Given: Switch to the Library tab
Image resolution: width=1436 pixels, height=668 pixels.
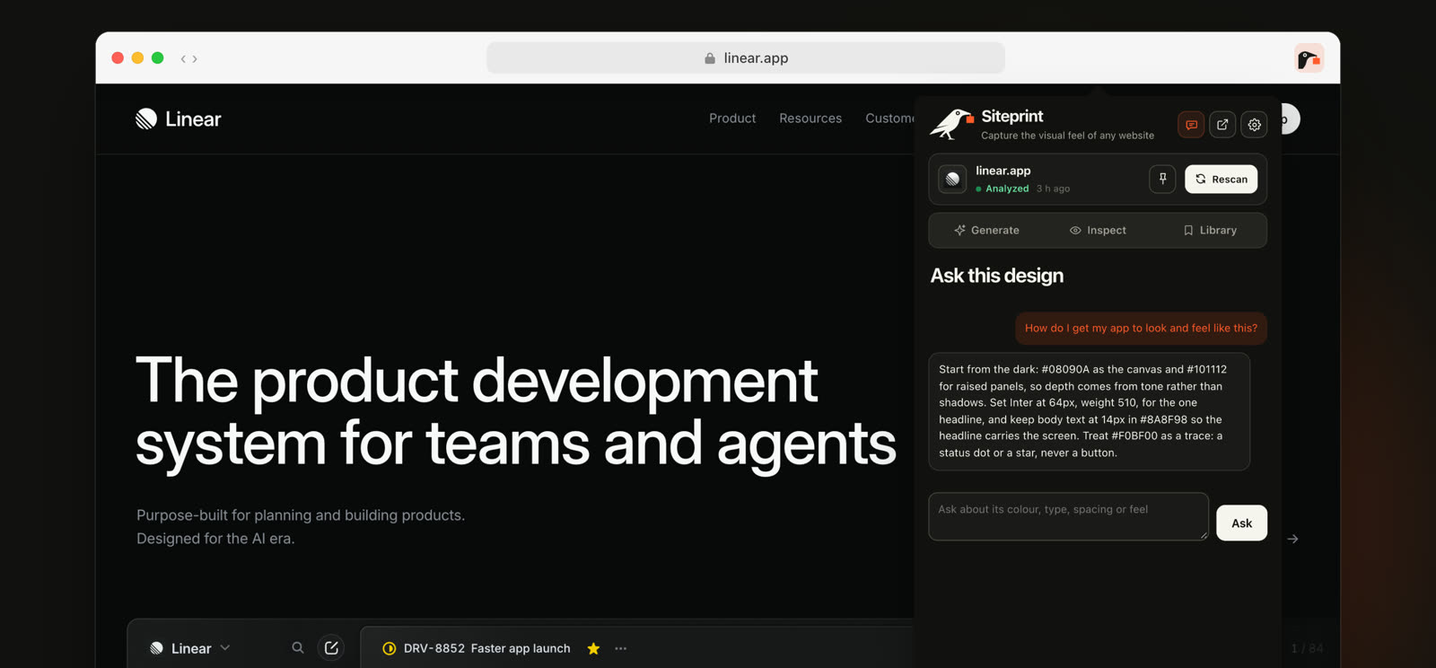Looking at the screenshot, I should (1210, 230).
